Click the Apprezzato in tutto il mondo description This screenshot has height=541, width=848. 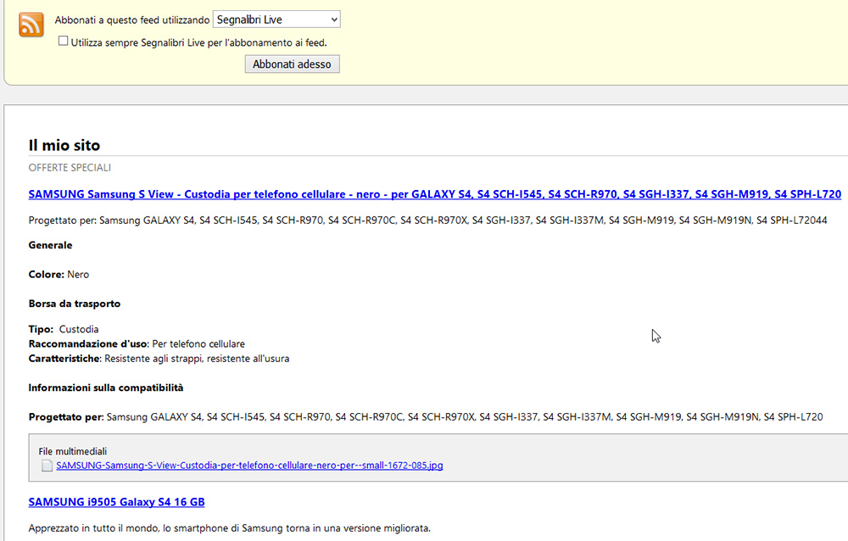[230, 528]
